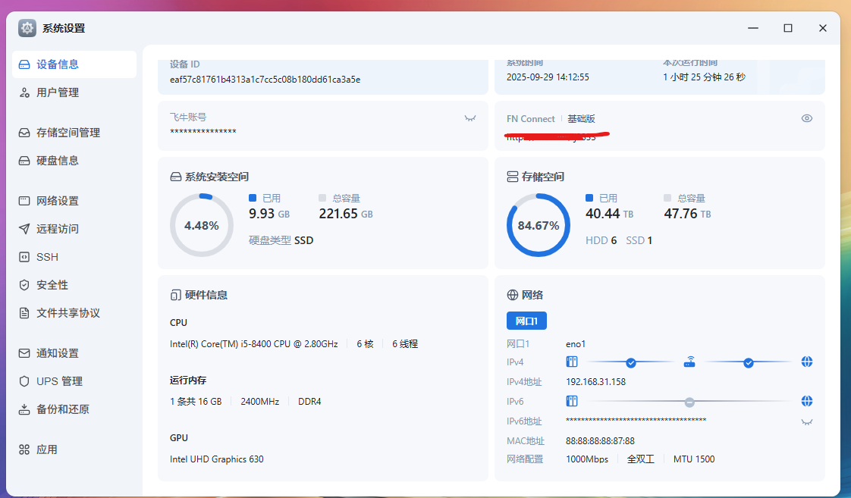
Task: Select the 远程访问 paper plane icon
Action: (24, 229)
